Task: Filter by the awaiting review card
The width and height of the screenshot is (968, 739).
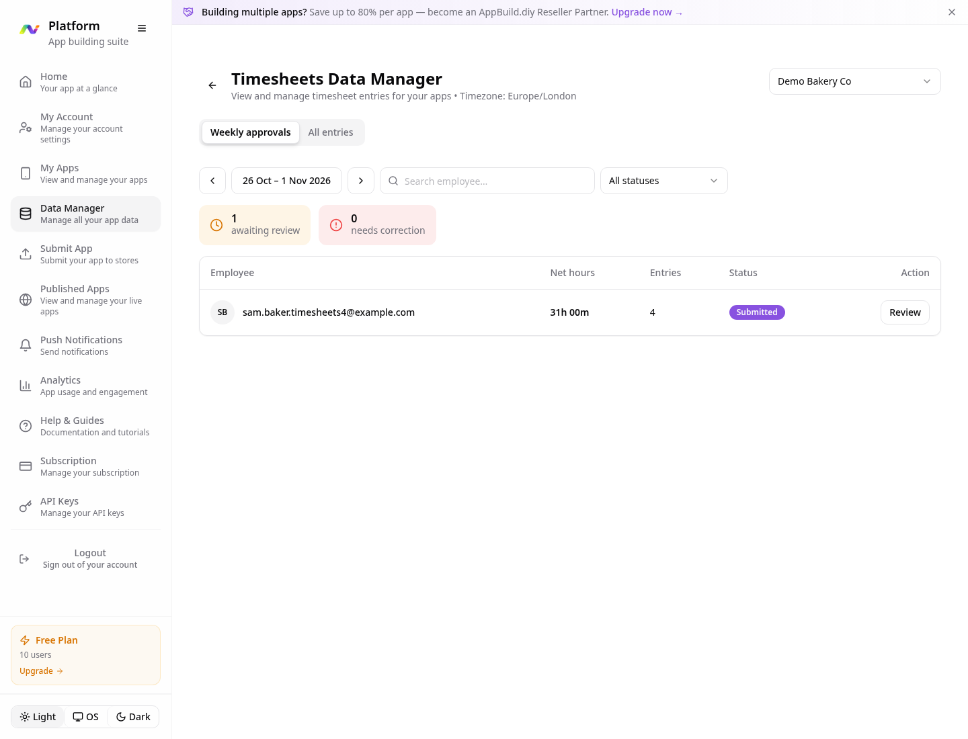Action: pos(255,225)
